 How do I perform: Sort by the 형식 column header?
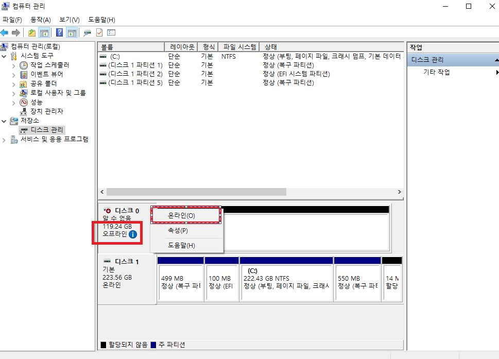tap(208, 47)
